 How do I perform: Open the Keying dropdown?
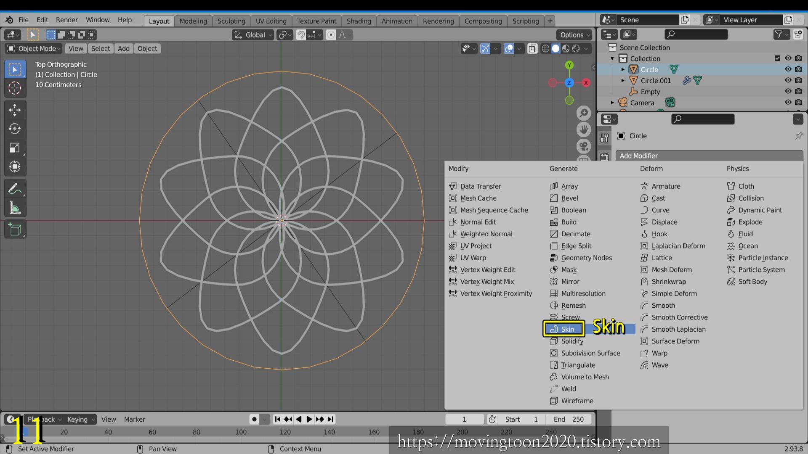click(80, 419)
